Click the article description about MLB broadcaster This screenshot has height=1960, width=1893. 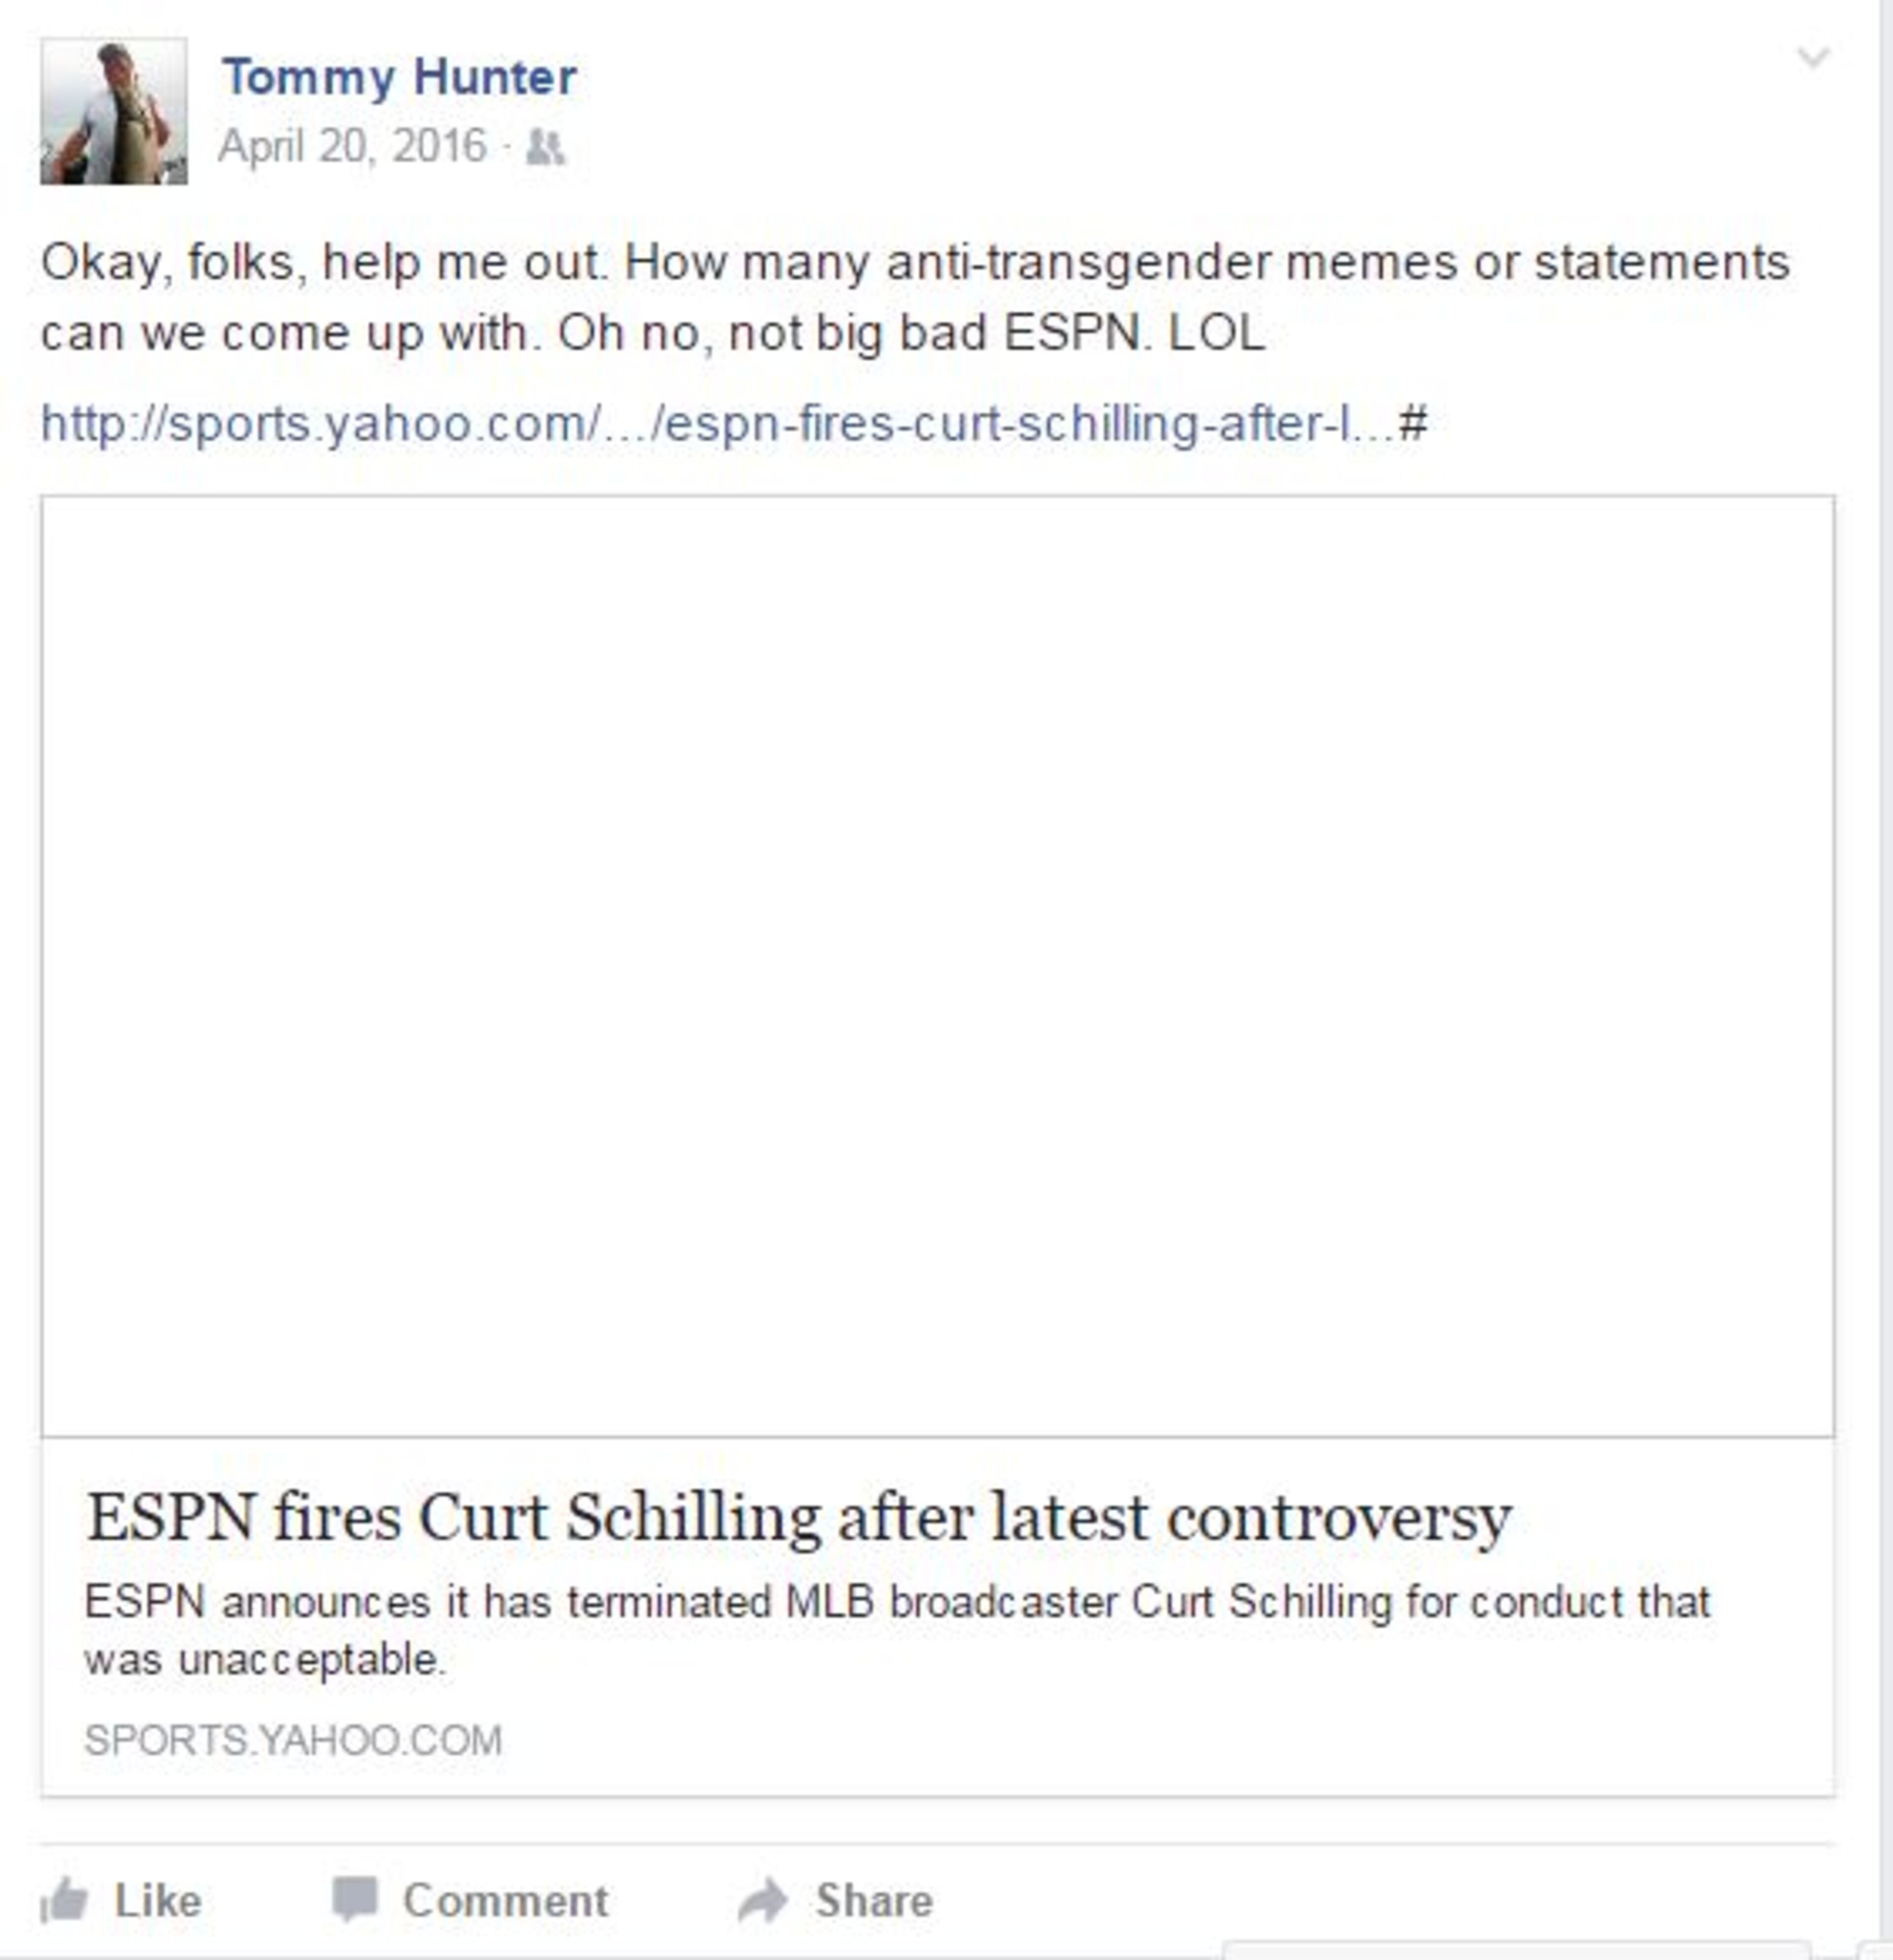click(x=897, y=1631)
